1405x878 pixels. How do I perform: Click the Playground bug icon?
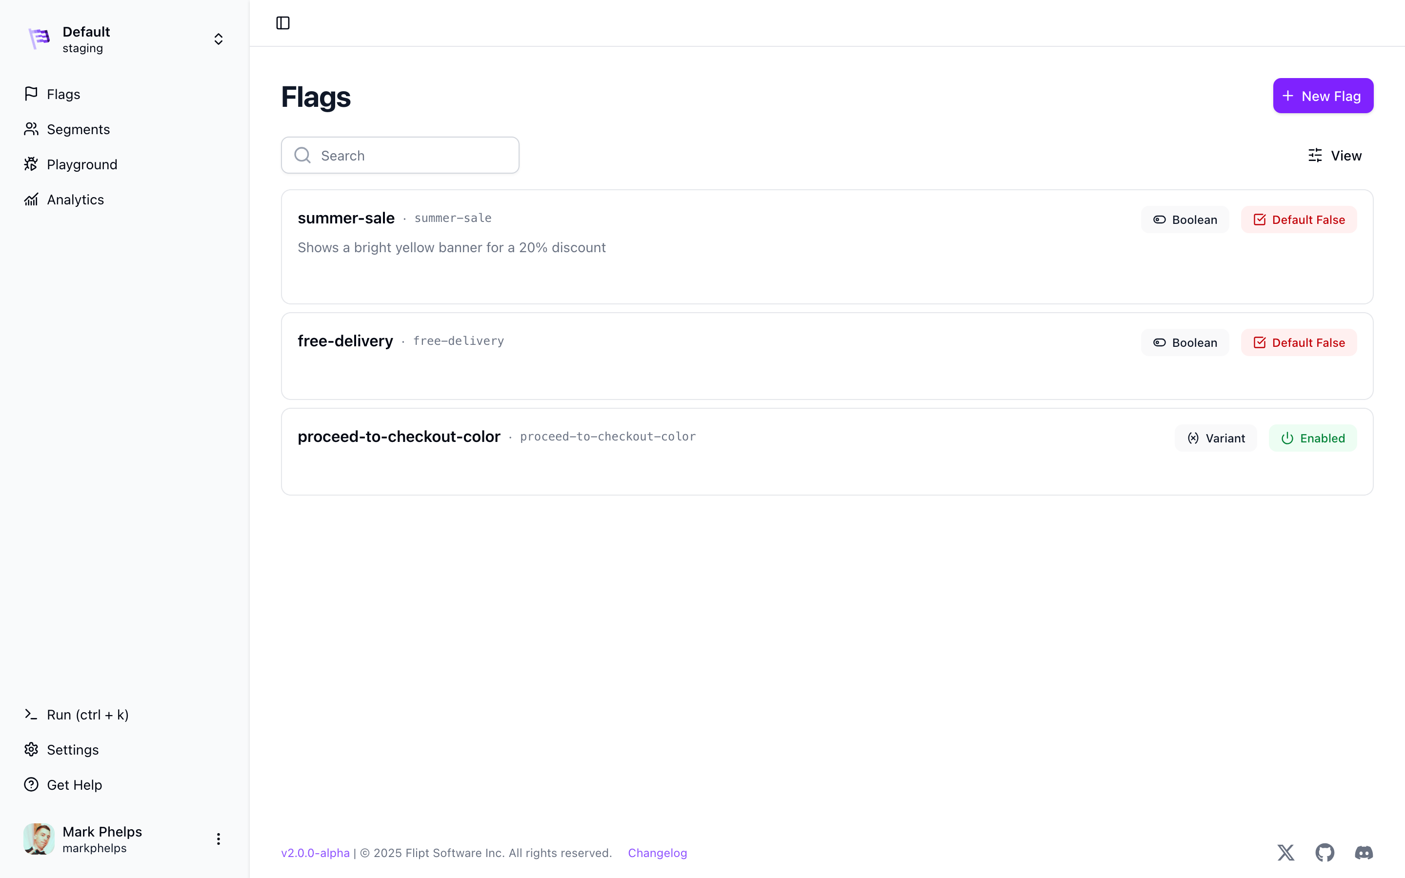(31, 164)
